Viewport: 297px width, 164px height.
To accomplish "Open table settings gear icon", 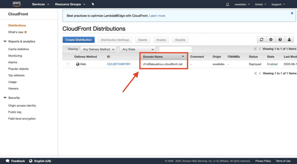I will click(271, 40).
